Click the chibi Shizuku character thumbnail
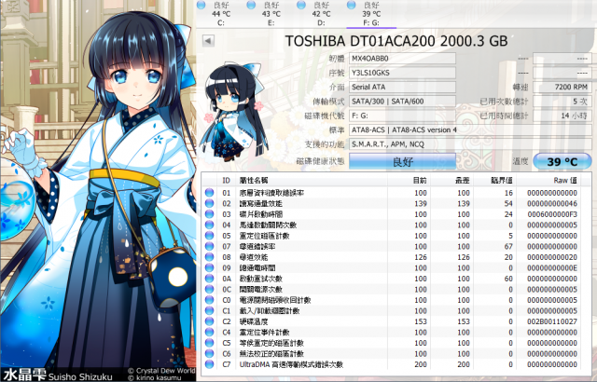The image size is (597, 382). (x=234, y=112)
